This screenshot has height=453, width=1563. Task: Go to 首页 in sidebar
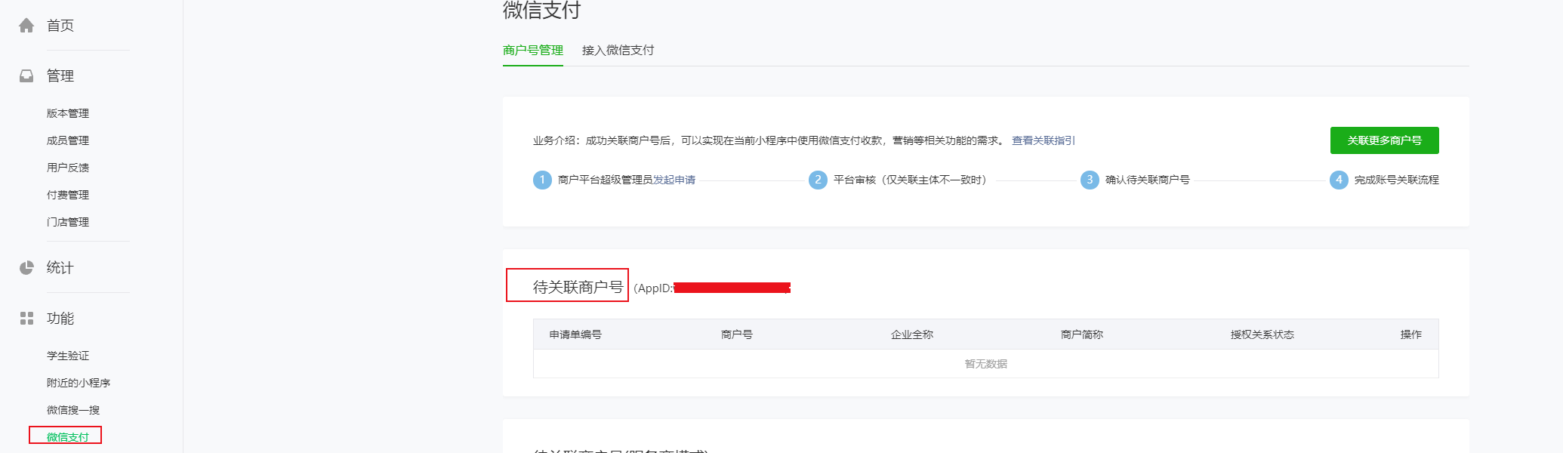(x=60, y=26)
